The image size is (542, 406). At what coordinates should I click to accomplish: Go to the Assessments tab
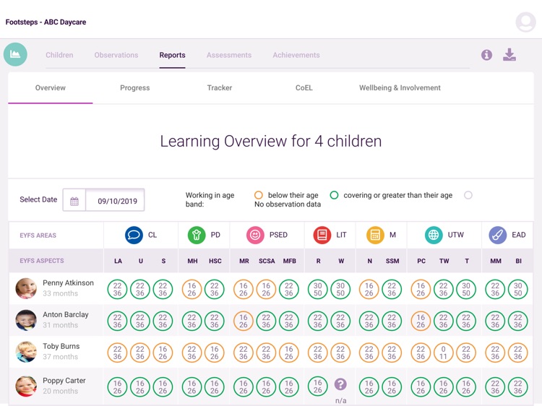229,56
